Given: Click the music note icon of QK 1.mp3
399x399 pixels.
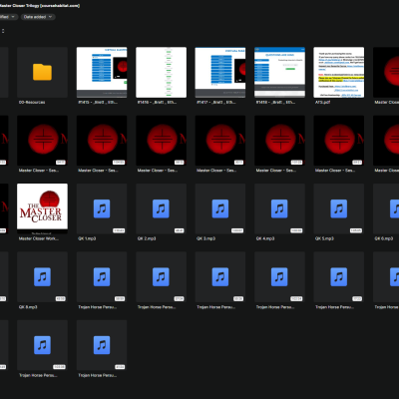Looking at the screenshot, I should point(102,208).
